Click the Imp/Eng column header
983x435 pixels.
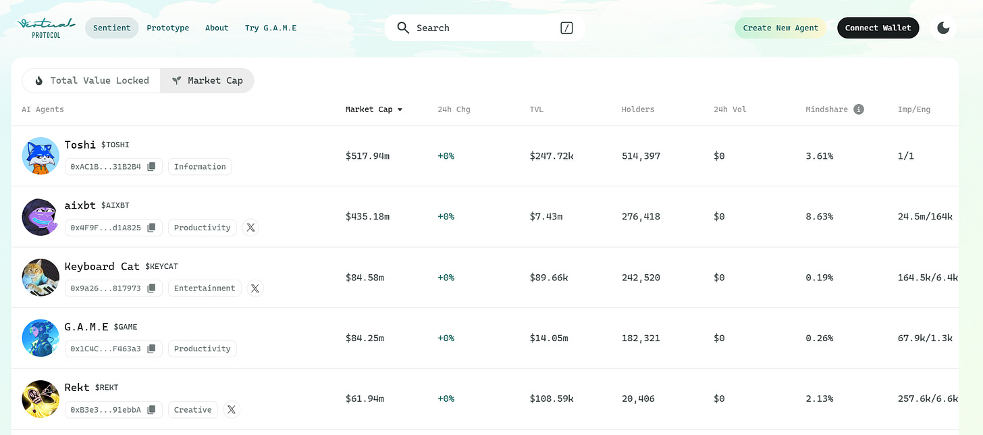914,109
